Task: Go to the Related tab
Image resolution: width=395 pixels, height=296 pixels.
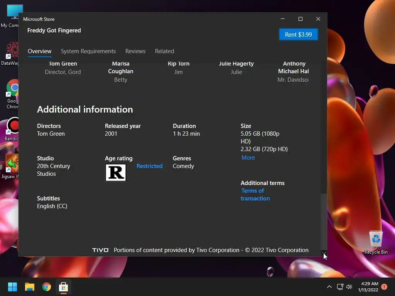Action: pos(164,51)
